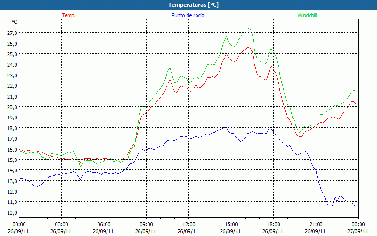This screenshot has width=377, height=236.
Task: Select the red 'Temp.' legend label
Action: [69, 15]
